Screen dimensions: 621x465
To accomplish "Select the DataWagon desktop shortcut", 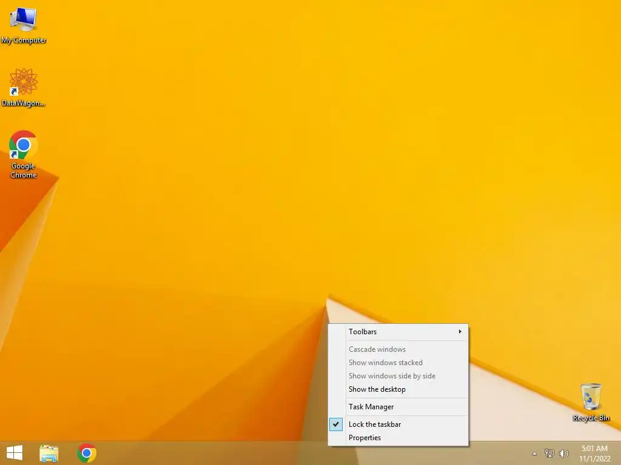I will tap(24, 87).
